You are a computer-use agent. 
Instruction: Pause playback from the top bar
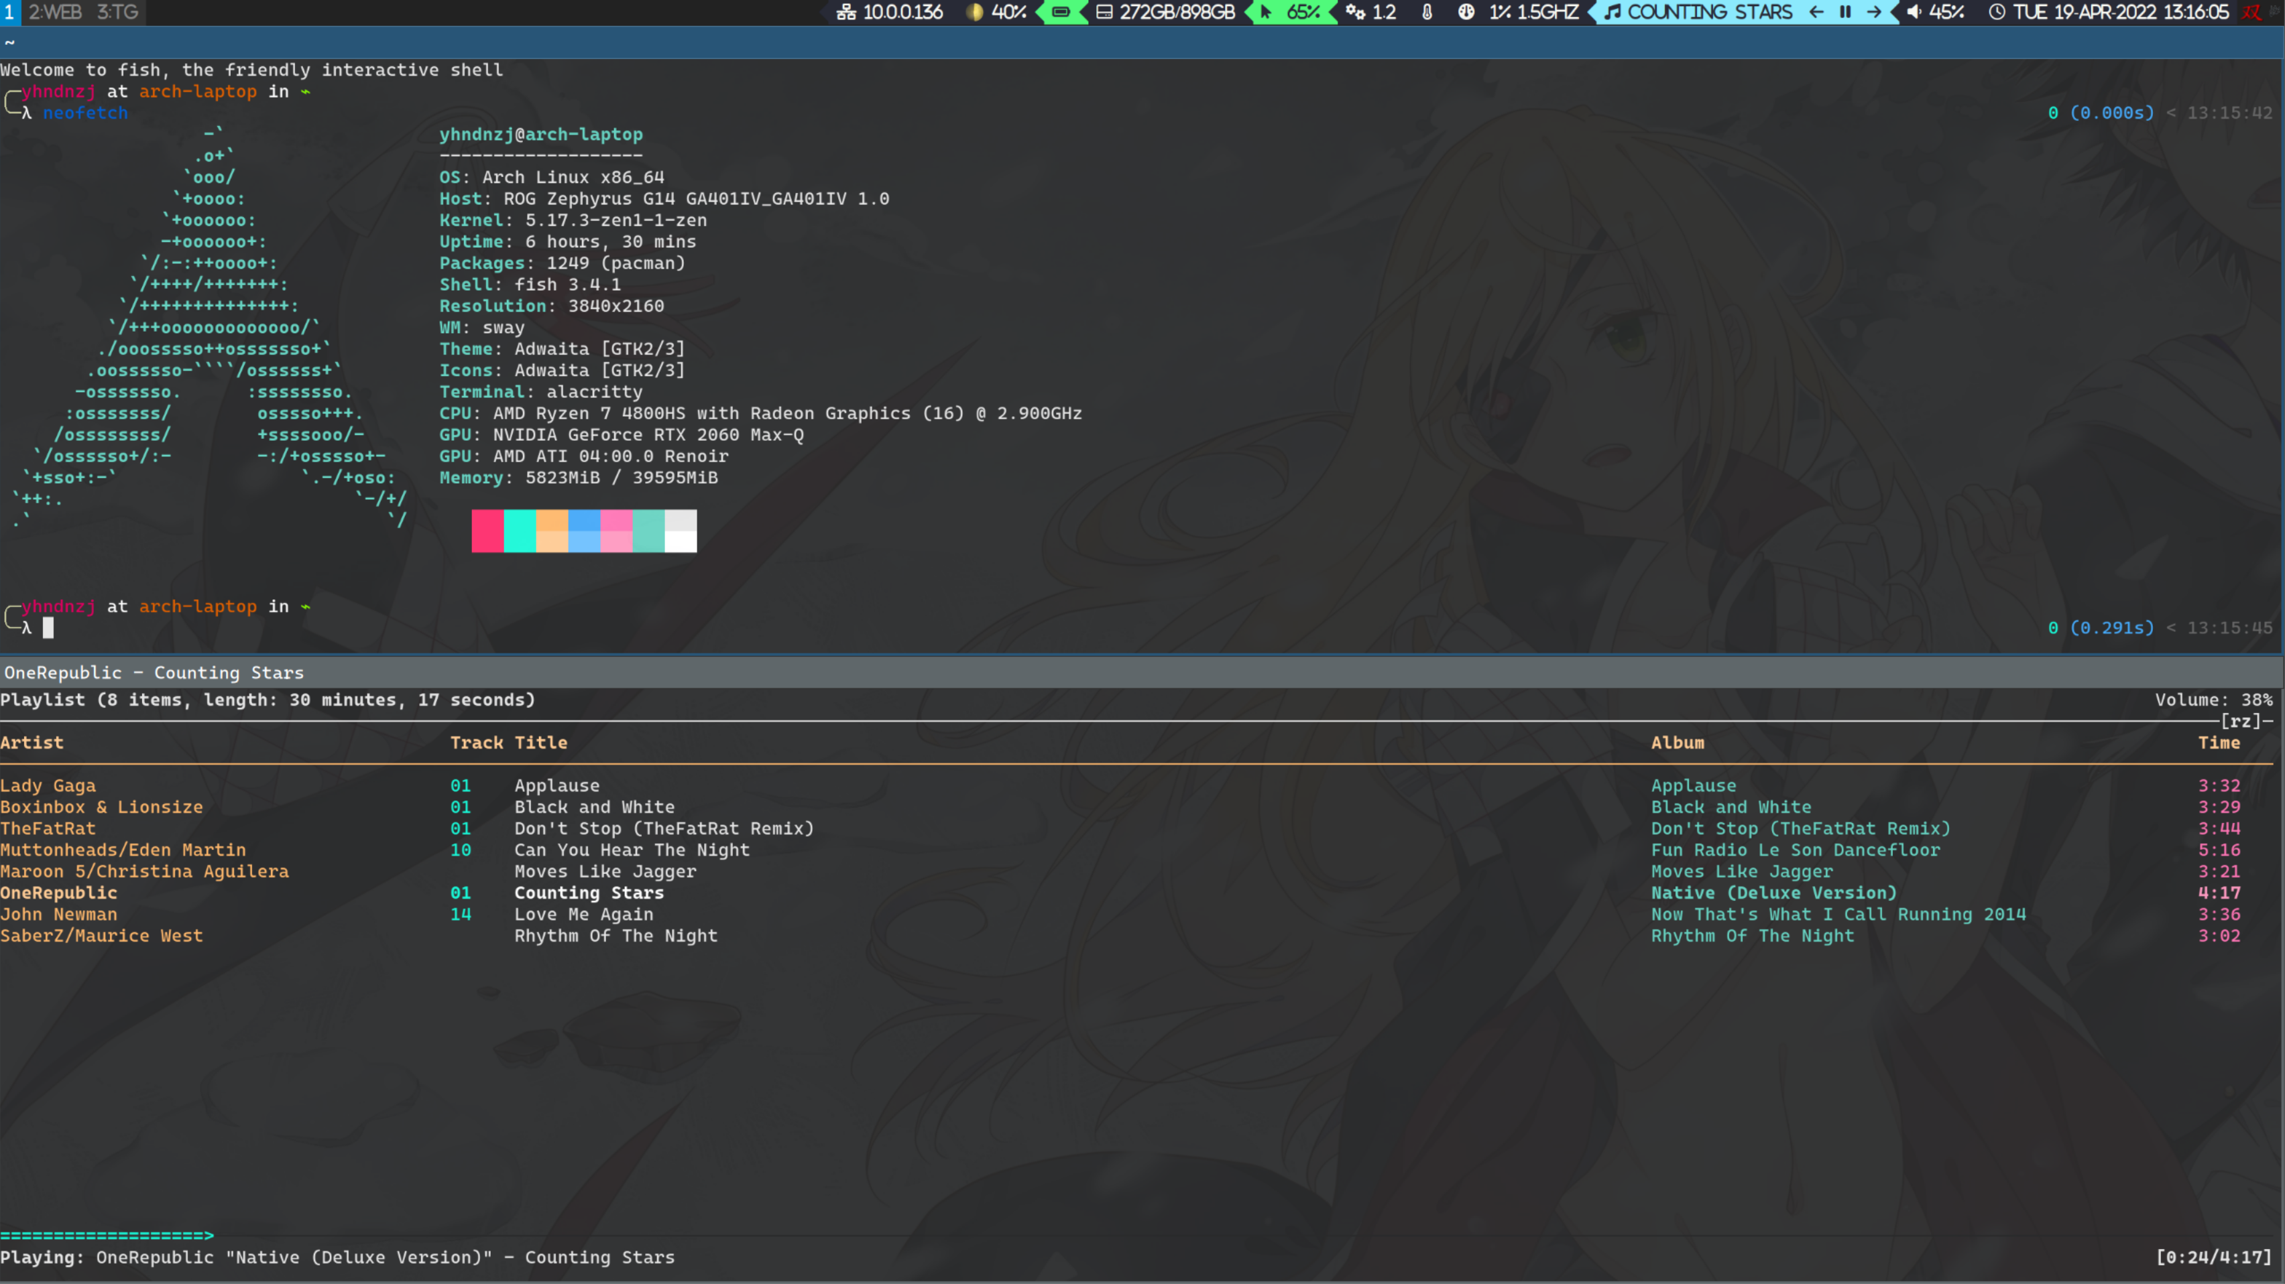point(1845,13)
